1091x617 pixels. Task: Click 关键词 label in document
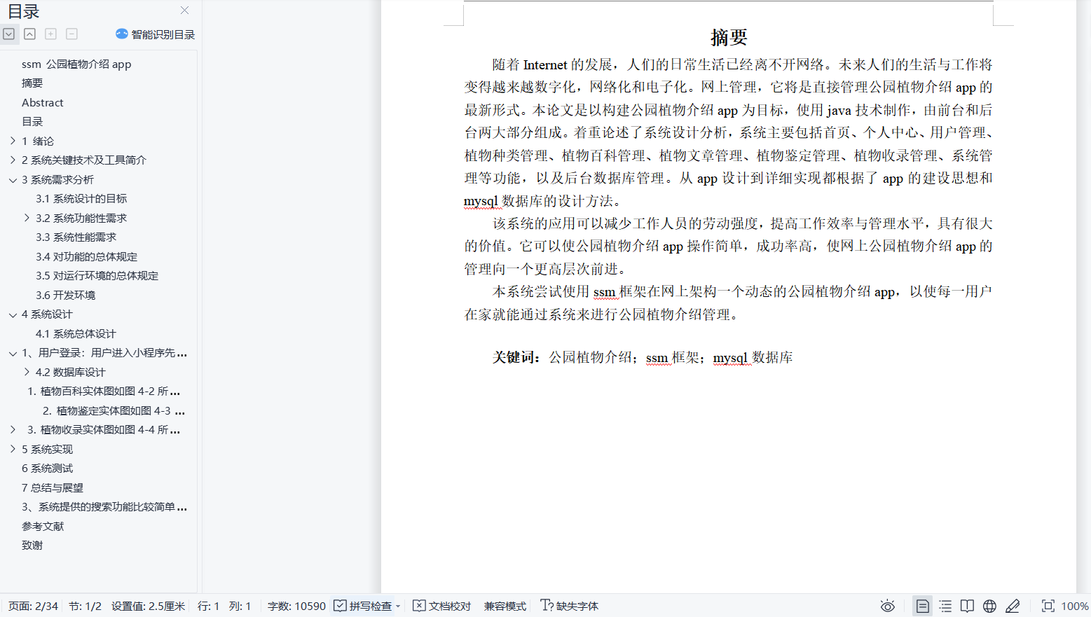coord(516,357)
